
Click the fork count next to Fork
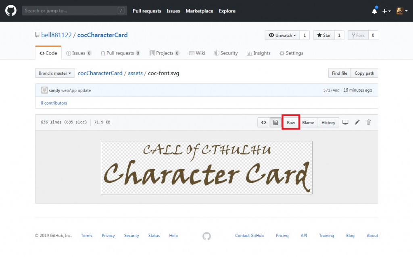pos(373,35)
